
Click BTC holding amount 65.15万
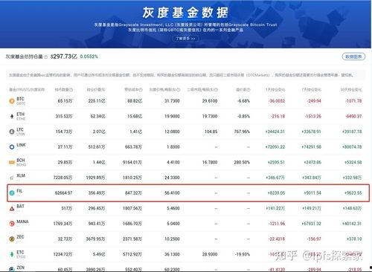click(65, 101)
